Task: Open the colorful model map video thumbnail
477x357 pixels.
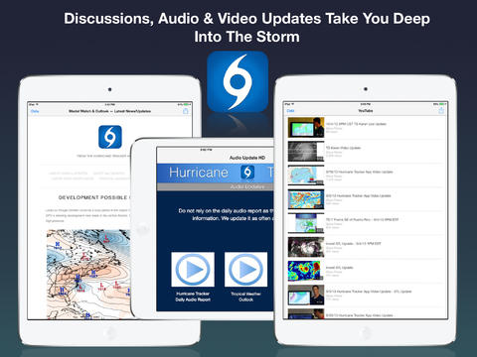Action: [306, 199]
